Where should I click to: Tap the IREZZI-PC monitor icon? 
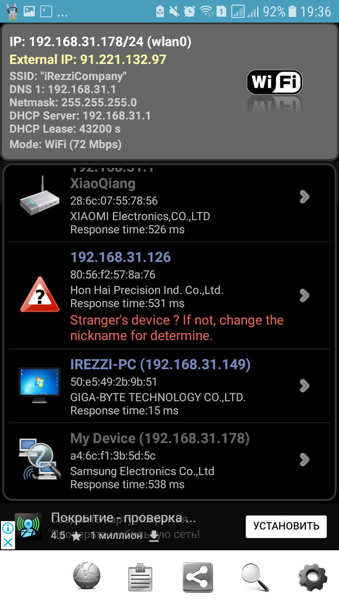click(40, 386)
